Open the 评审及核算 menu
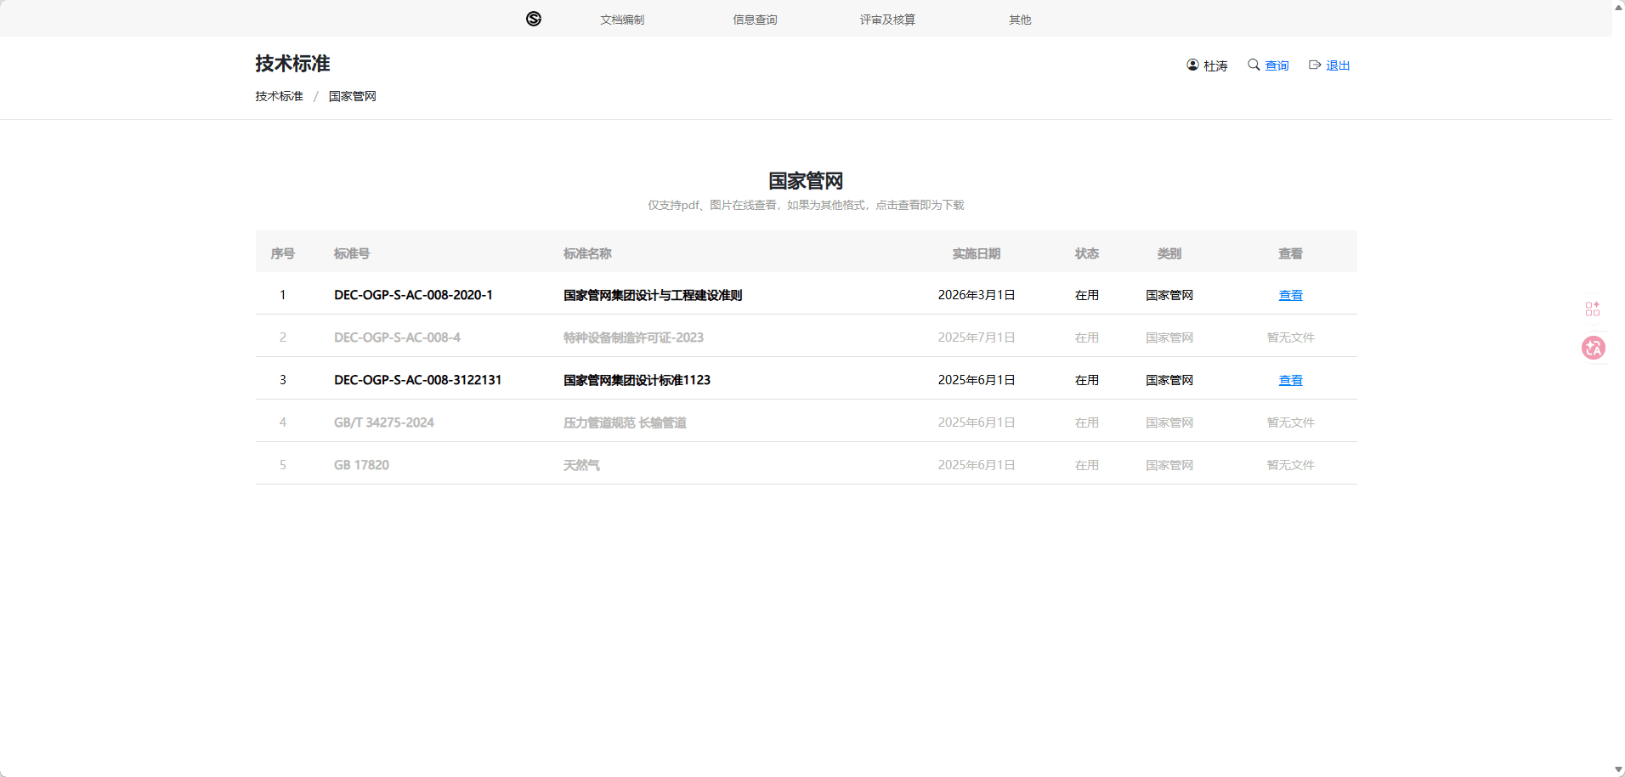Screen dimensions: 1625x777 coord(887,20)
